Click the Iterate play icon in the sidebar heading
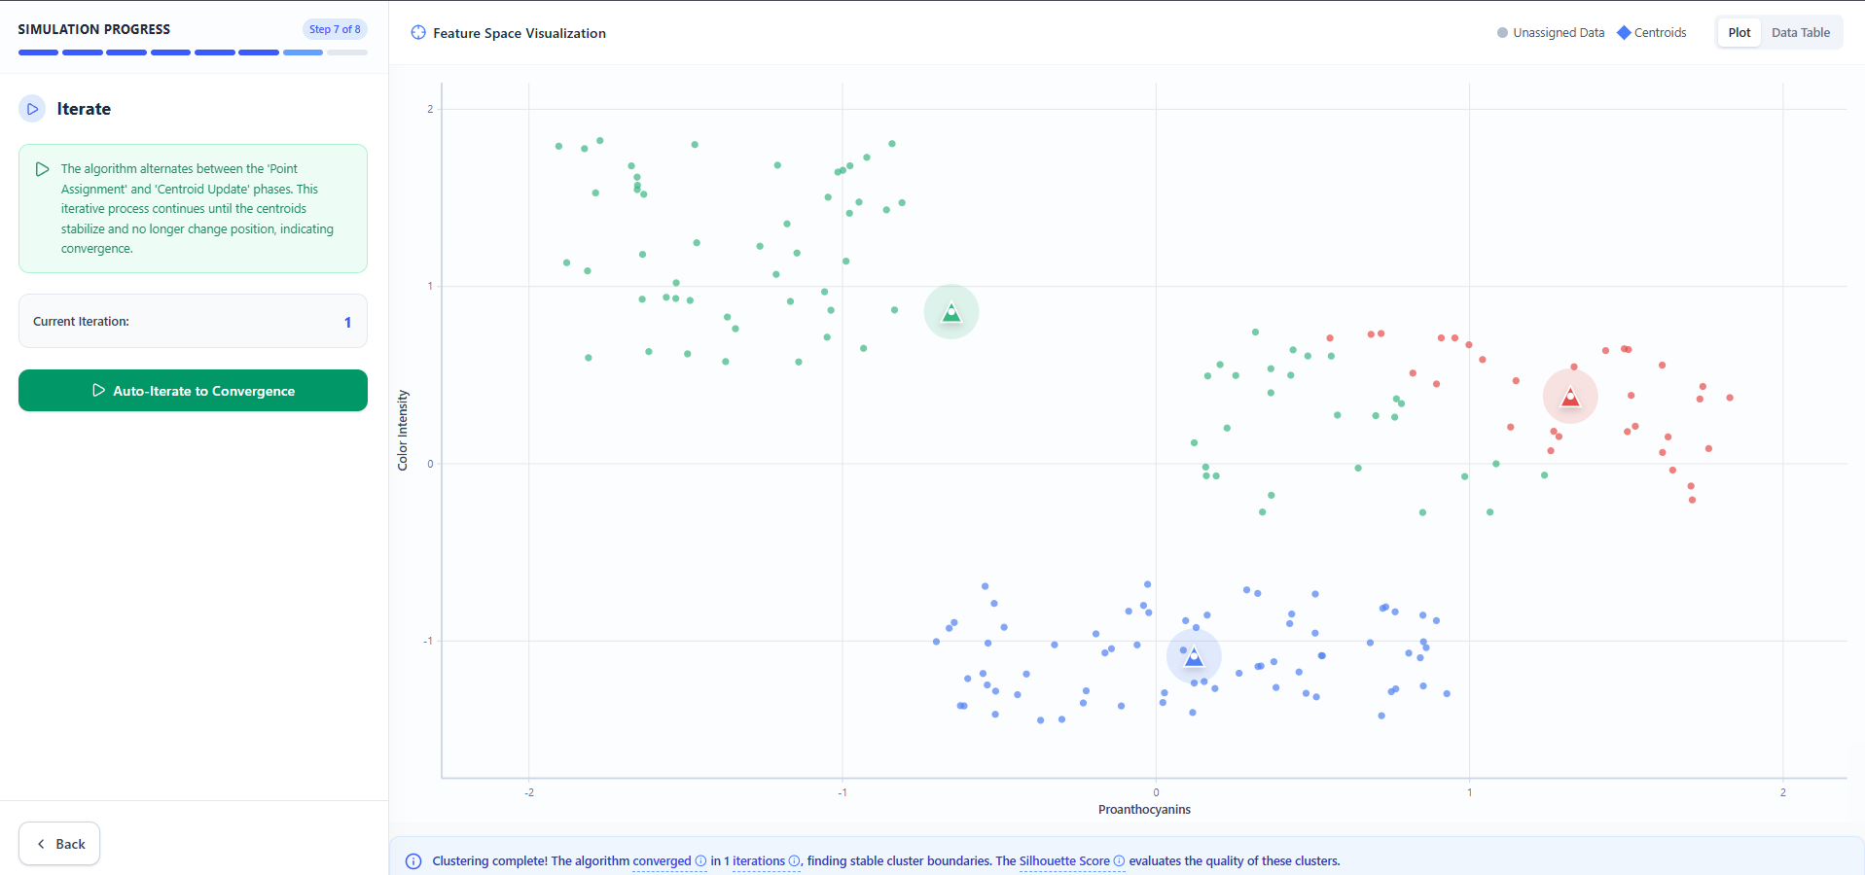 pos(32,109)
